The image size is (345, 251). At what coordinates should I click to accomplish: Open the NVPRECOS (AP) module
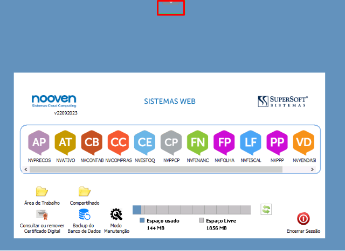click(x=39, y=143)
